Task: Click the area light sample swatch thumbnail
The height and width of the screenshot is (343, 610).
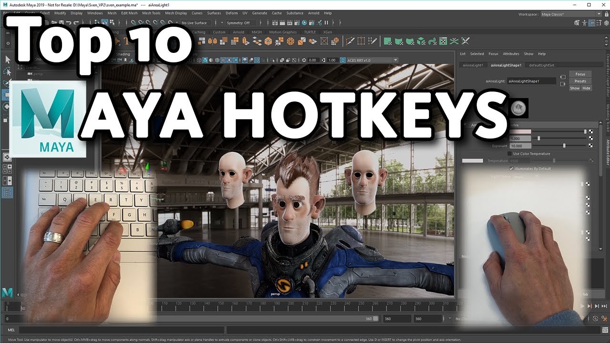Action: (x=518, y=109)
